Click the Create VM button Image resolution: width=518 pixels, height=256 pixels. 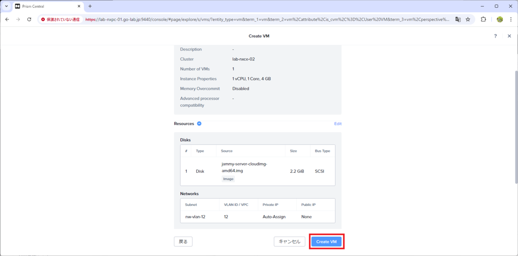(326, 242)
